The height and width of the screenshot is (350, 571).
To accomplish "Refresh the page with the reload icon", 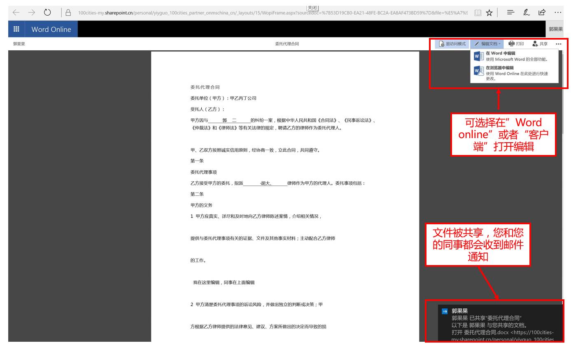I will [47, 12].
